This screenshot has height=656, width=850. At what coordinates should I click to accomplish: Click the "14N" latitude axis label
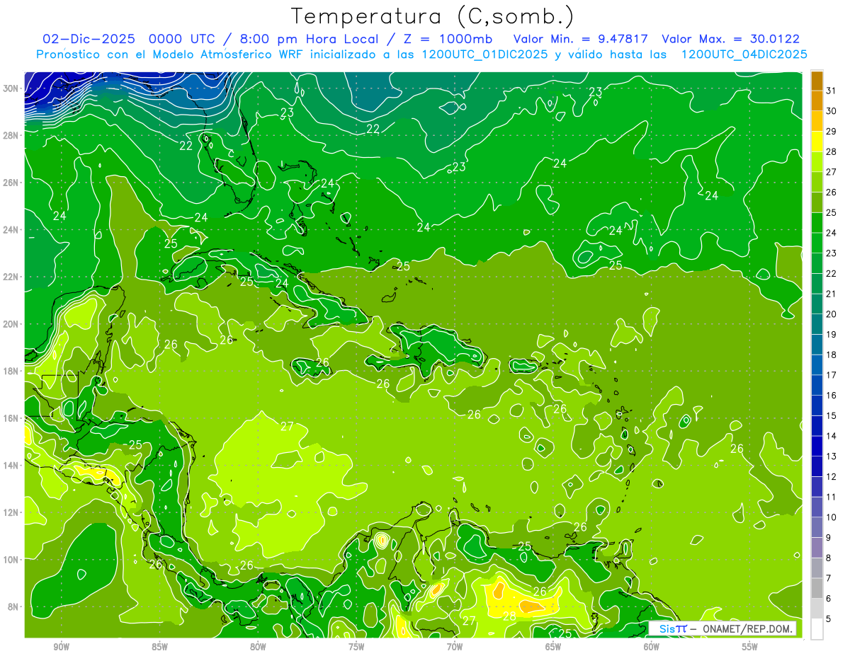(11, 466)
